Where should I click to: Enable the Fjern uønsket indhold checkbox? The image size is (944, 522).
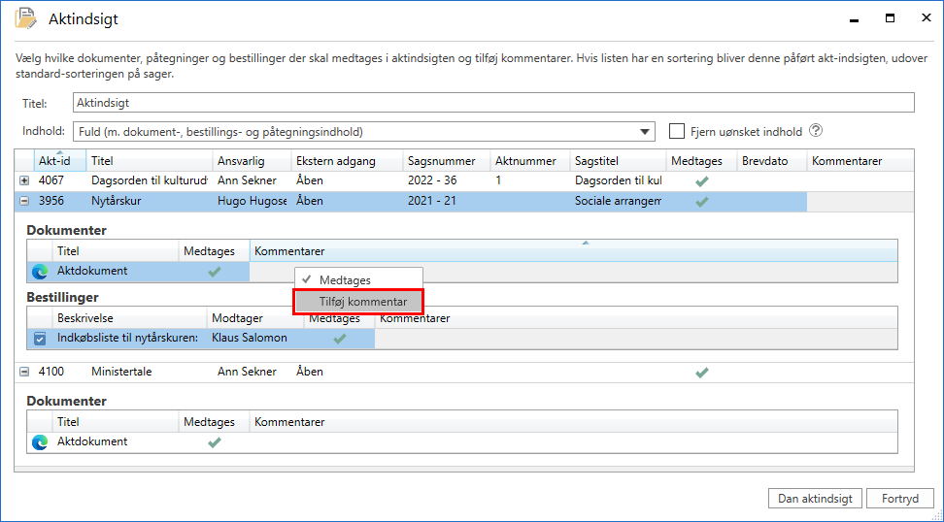coord(678,131)
